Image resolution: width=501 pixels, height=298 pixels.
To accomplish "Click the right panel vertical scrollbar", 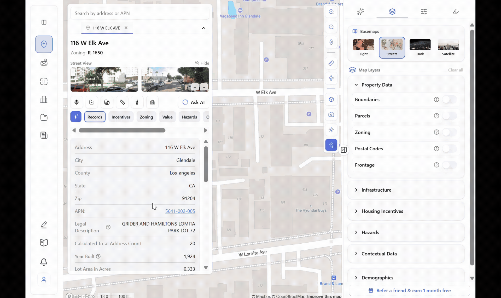I will (x=472, y=148).
